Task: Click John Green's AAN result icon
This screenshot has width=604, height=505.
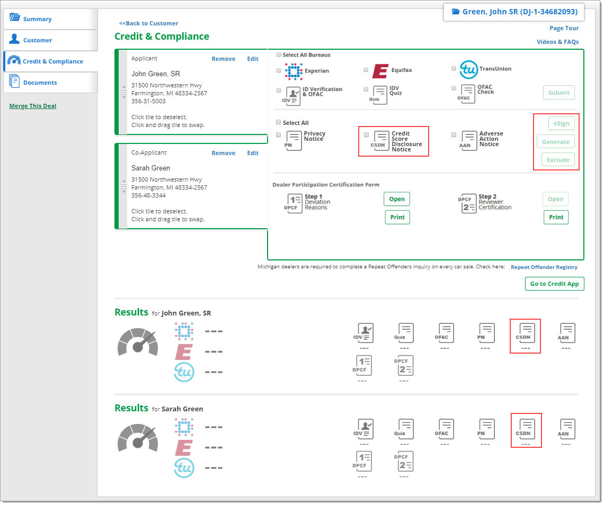Action: click(x=566, y=333)
